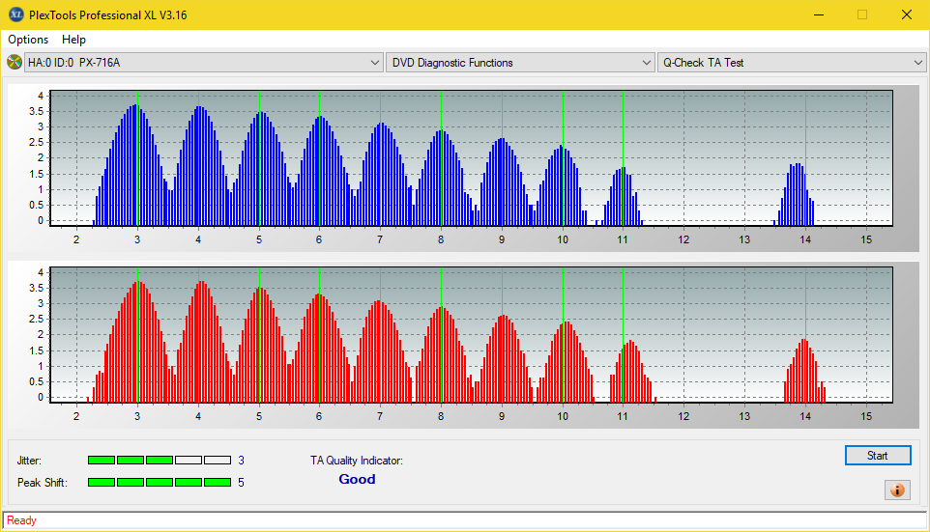Click the PlexTools XL app icon
This screenshot has width=930, height=532.
[16, 14]
